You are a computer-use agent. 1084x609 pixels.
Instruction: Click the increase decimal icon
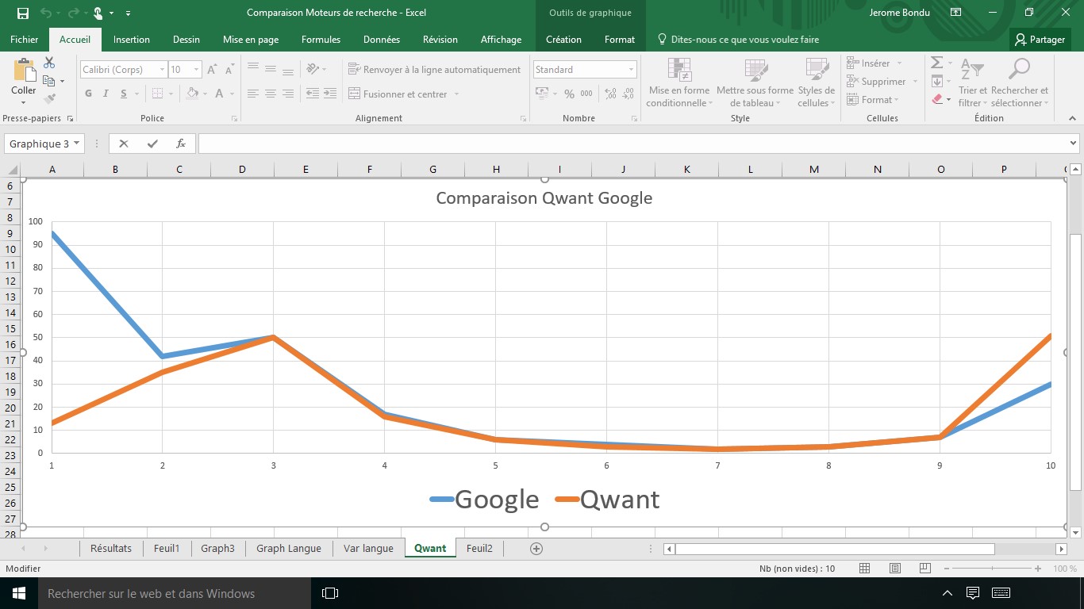[610, 94]
